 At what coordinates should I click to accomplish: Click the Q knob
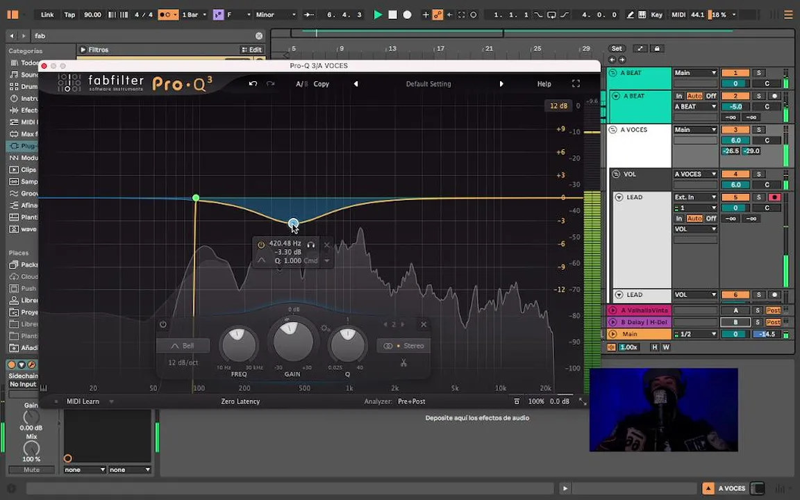pyautogui.click(x=347, y=344)
